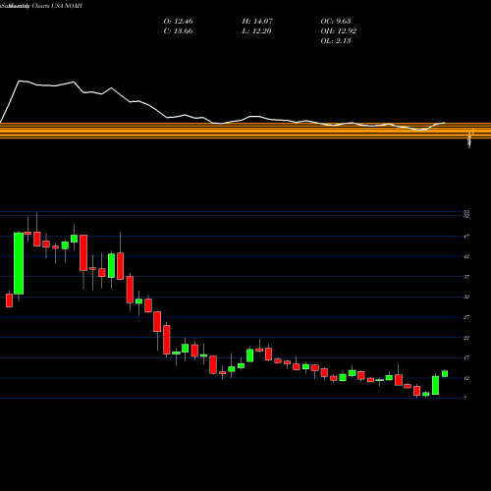Screen dimensions: 491x491
Task: Click the price axis label 22
Action: [466, 338]
